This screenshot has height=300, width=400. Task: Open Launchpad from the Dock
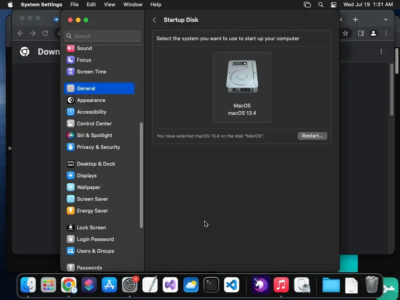click(48, 285)
